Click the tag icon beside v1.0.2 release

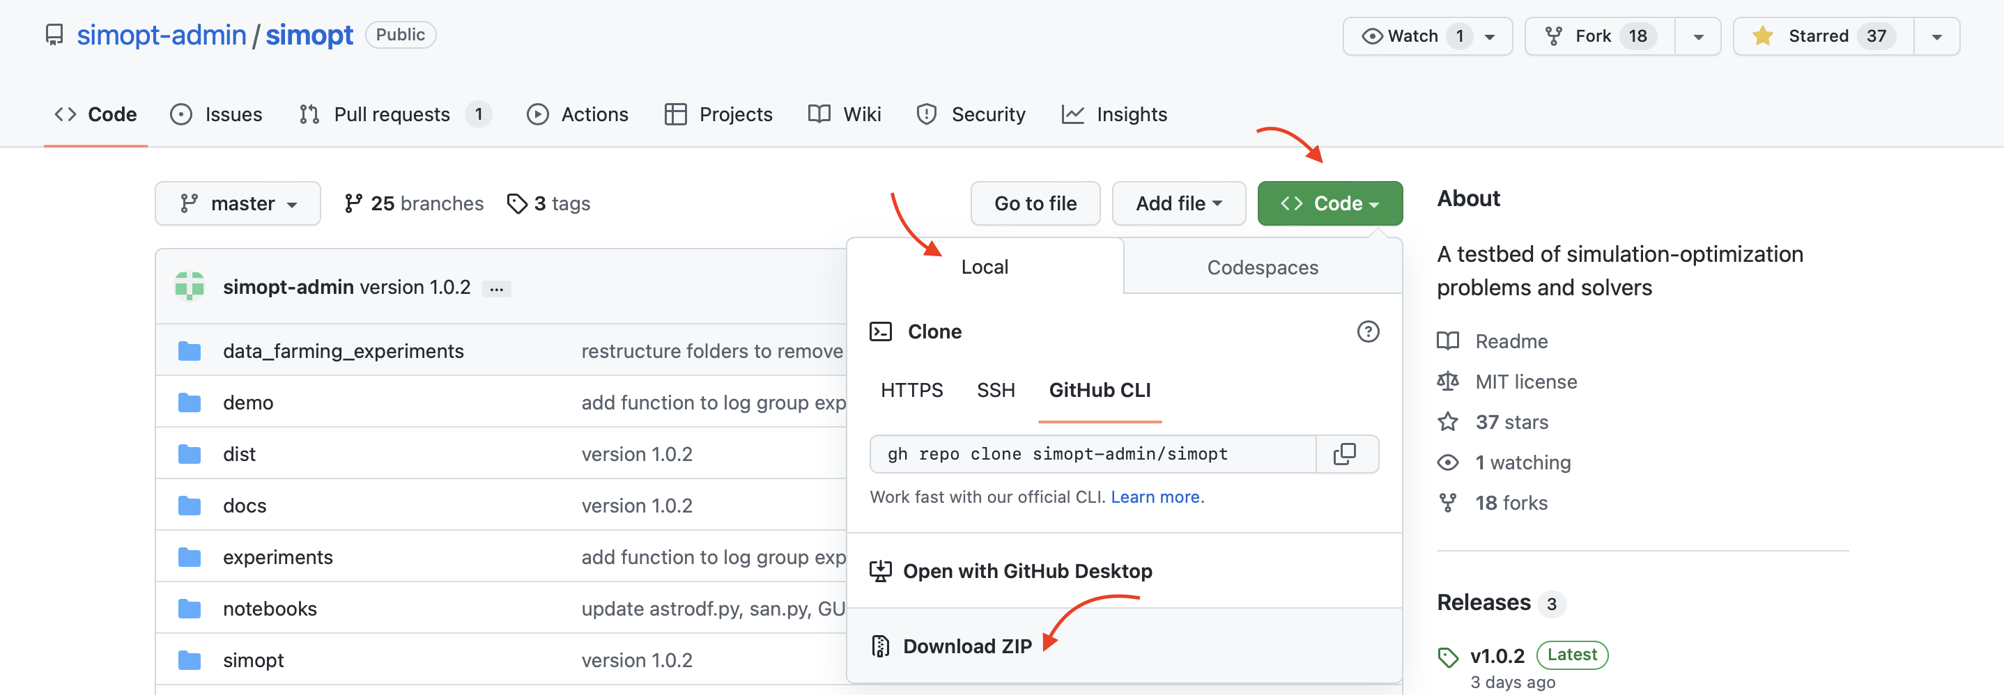click(x=1448, y=657)
